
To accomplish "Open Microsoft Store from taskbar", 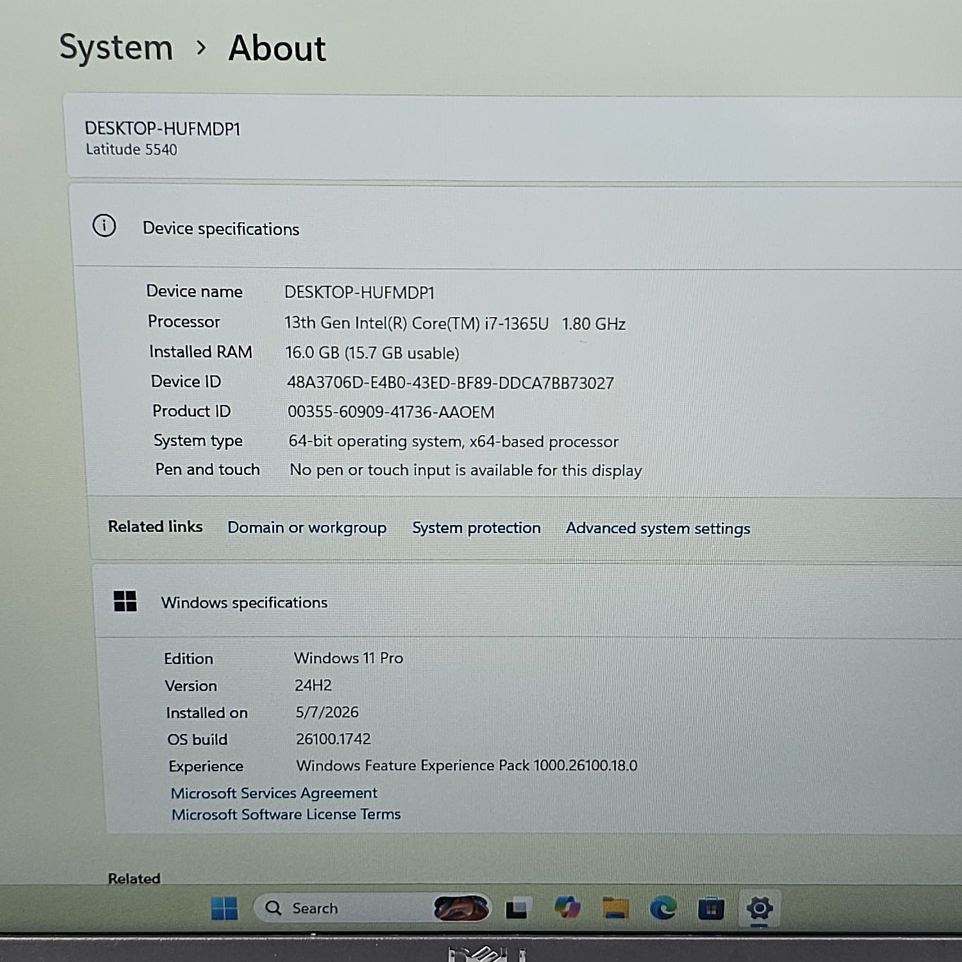I will click(x=711, y=909).
